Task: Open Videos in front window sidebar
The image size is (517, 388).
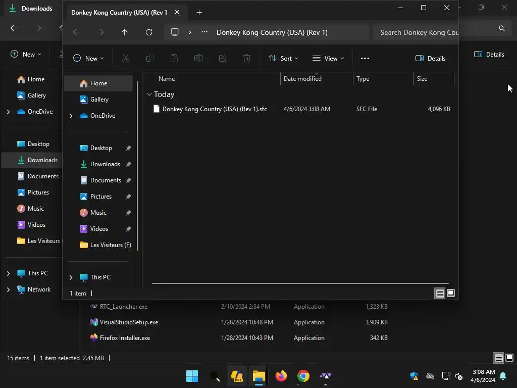Action: click(x=98, y=229)
